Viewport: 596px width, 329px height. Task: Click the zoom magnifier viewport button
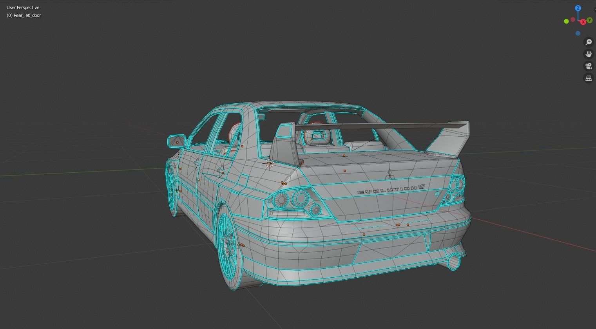[589, 42]
